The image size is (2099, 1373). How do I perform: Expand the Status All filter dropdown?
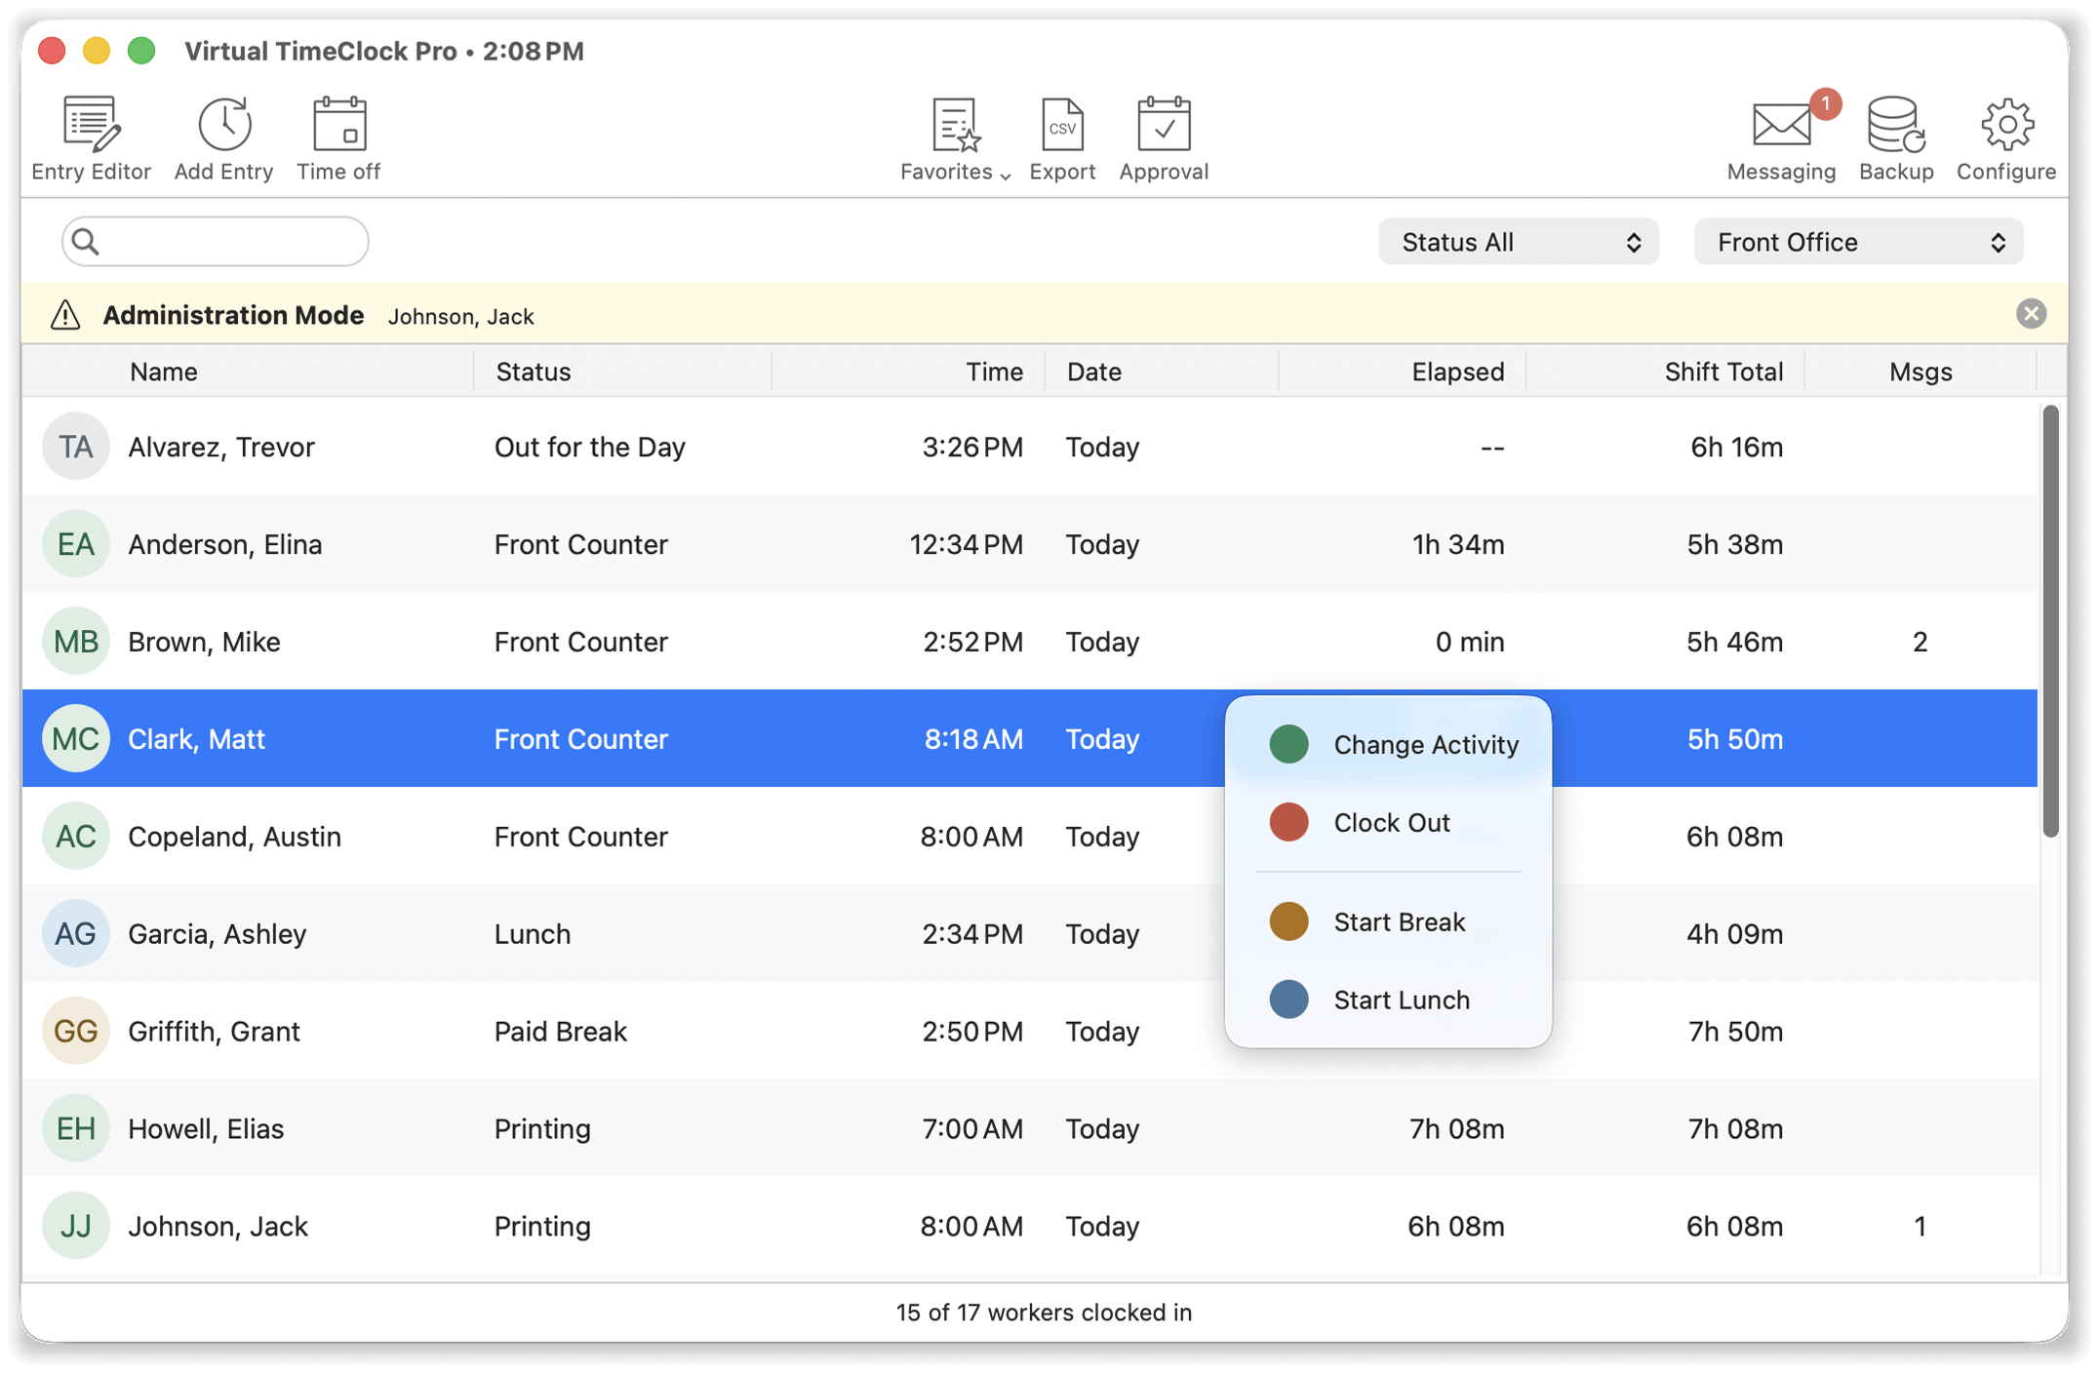tap(1518, 242)
